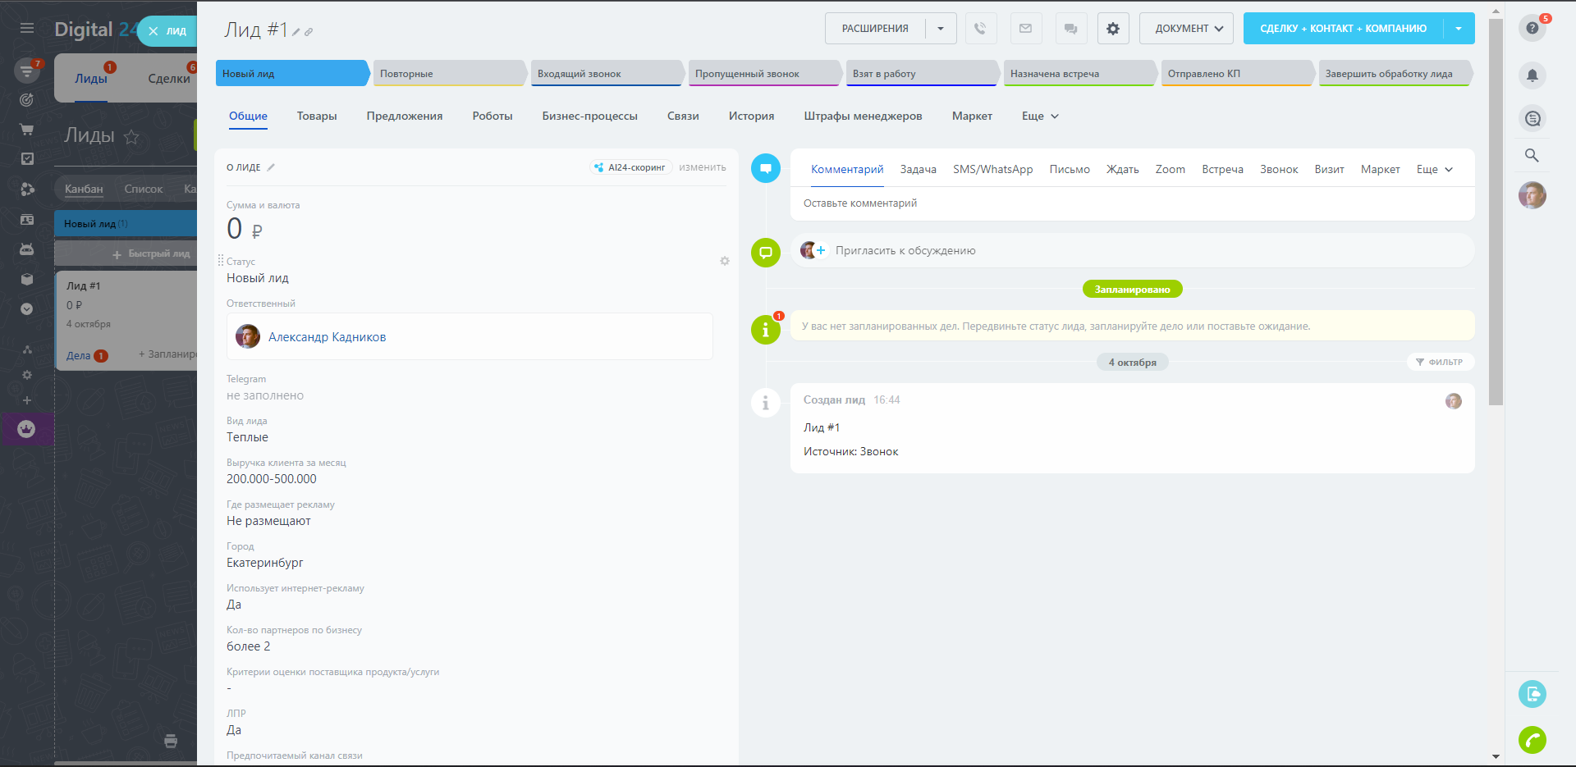Set lead stage to Взят в работу
Viewport: 1576px width, 767px height.
click(x=919, y=74)
